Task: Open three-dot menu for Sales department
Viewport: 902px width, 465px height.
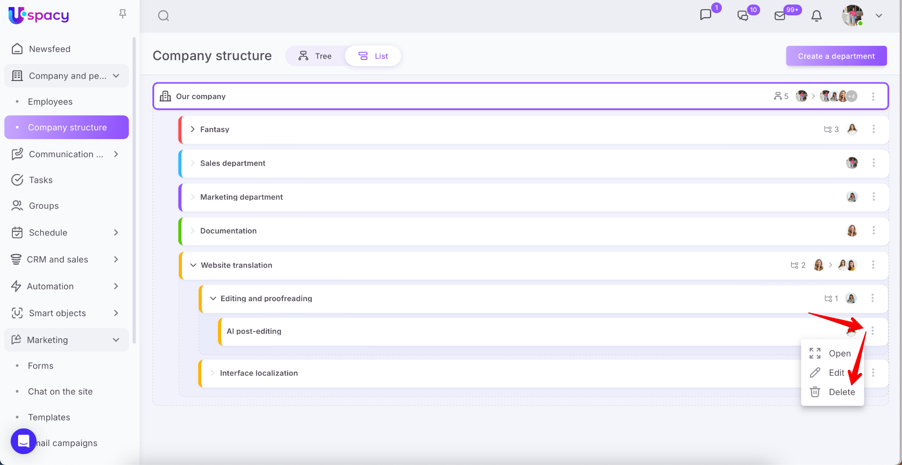Action: (x=873, y=163)
